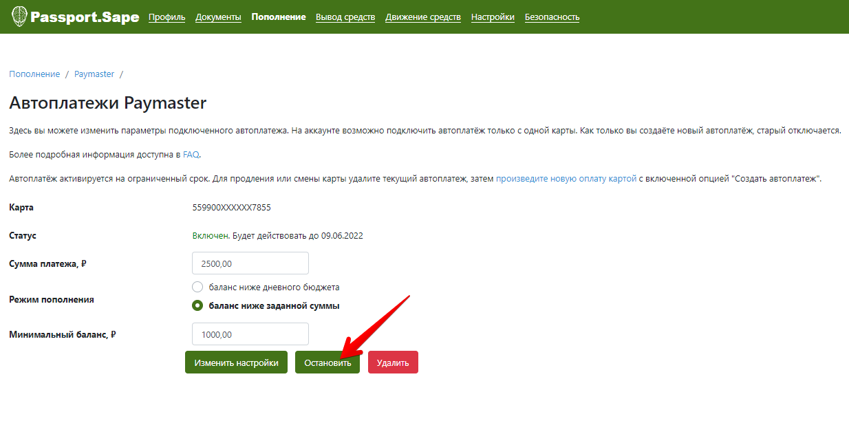Focus the Сумма платежа input field
The width and height of the screenshot is (849, 423).
(250, 263)
